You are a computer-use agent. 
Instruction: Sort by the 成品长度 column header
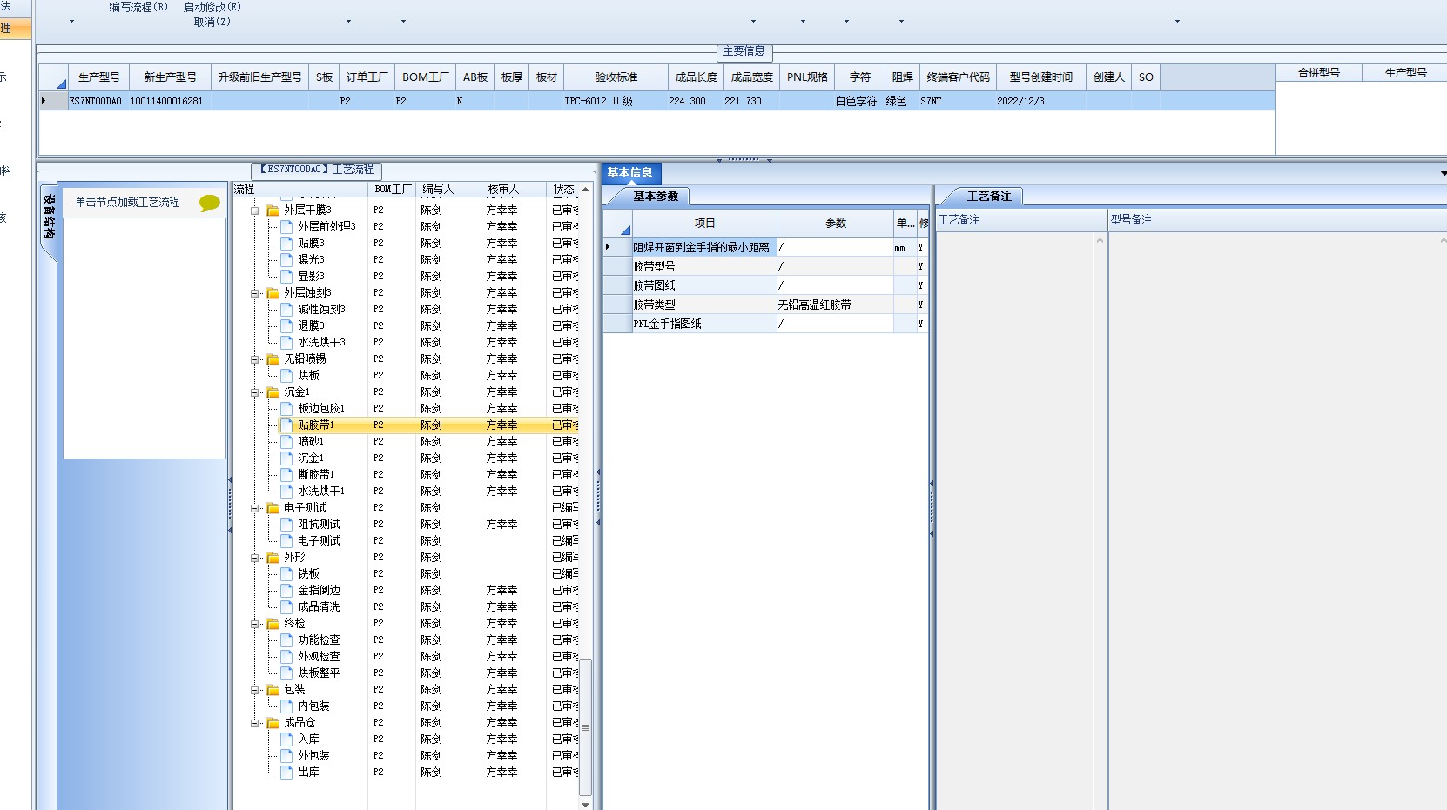(x=697, y=77)
